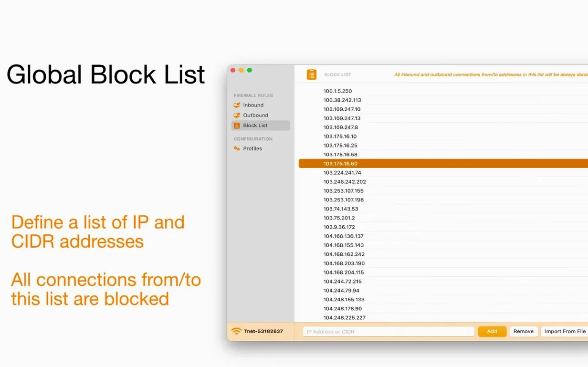Image resolution: width=588 pixels, height=367 pixels.
Task: Click the Wi-Fi network icon
Action: pyautogui.click(x=236, y=331)
